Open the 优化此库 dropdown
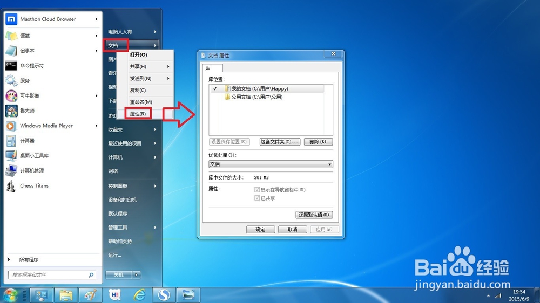Image resolution: width=540 pixels, height=303 pixels. coord(271,164)
